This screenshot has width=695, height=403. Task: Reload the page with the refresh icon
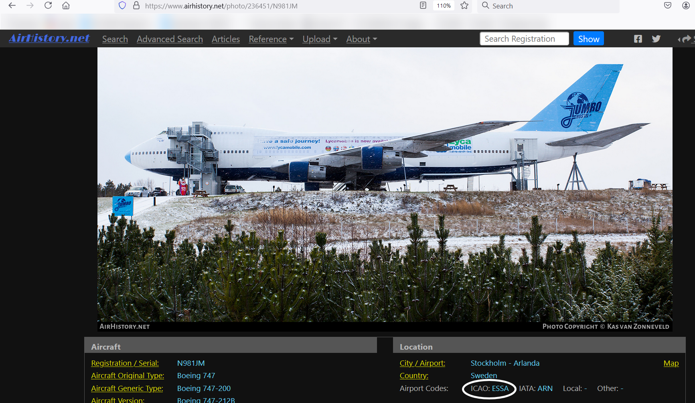click(48, 6)
